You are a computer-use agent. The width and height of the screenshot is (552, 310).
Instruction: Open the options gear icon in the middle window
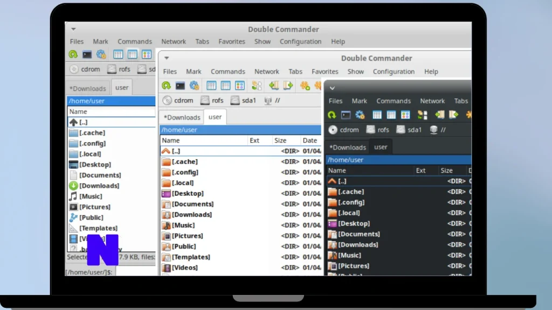pos(194,86)
